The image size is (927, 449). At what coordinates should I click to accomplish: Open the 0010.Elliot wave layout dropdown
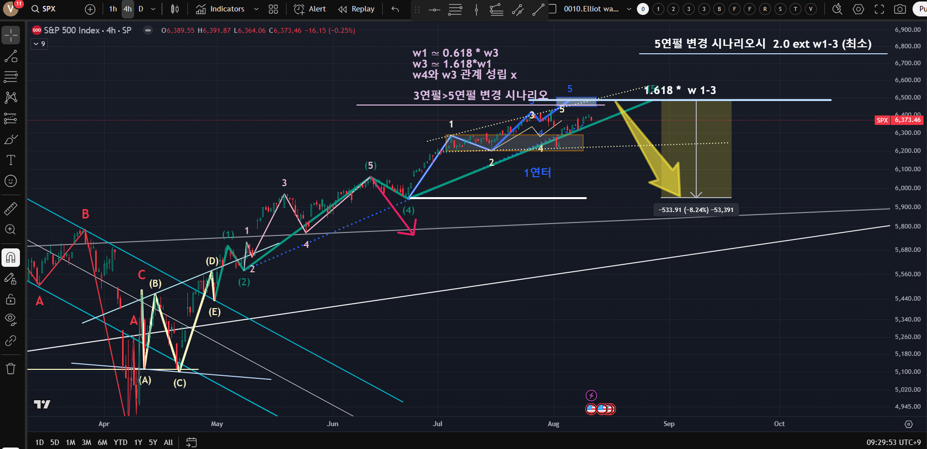pos(628,9)
